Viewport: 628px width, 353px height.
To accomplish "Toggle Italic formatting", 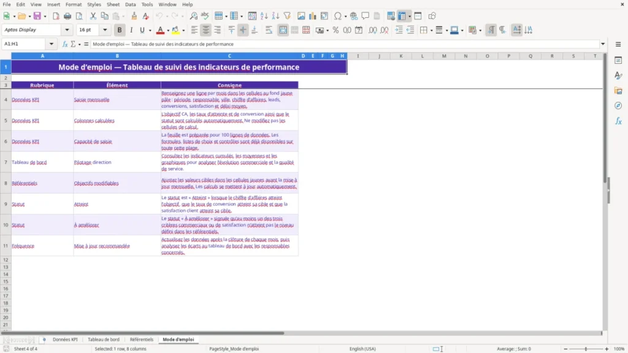I will [131, 30].
